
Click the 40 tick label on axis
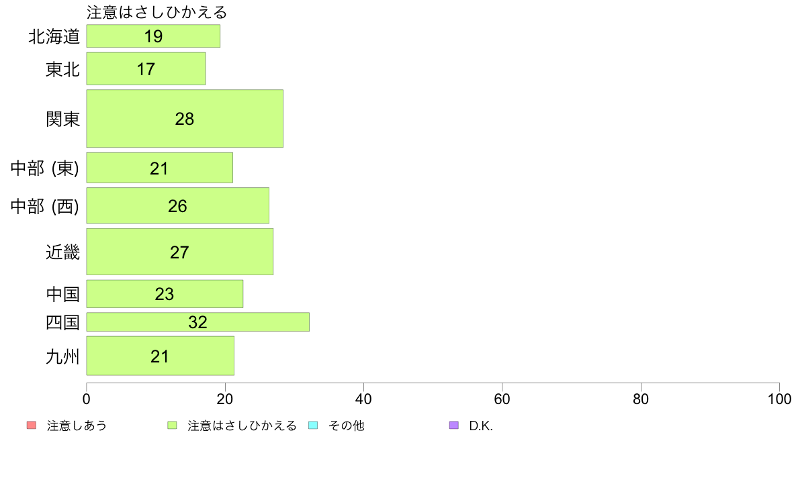363,399
